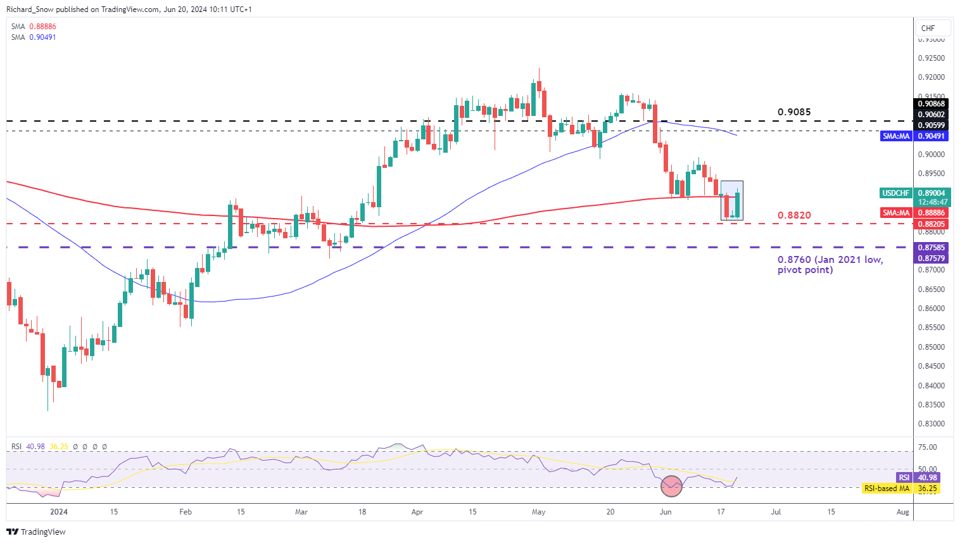Viewport: 960px width, 543px height.
Task: Click the 12:48:47 bar countdown timer
Action: pyautogui.click(x=932, y=202)
